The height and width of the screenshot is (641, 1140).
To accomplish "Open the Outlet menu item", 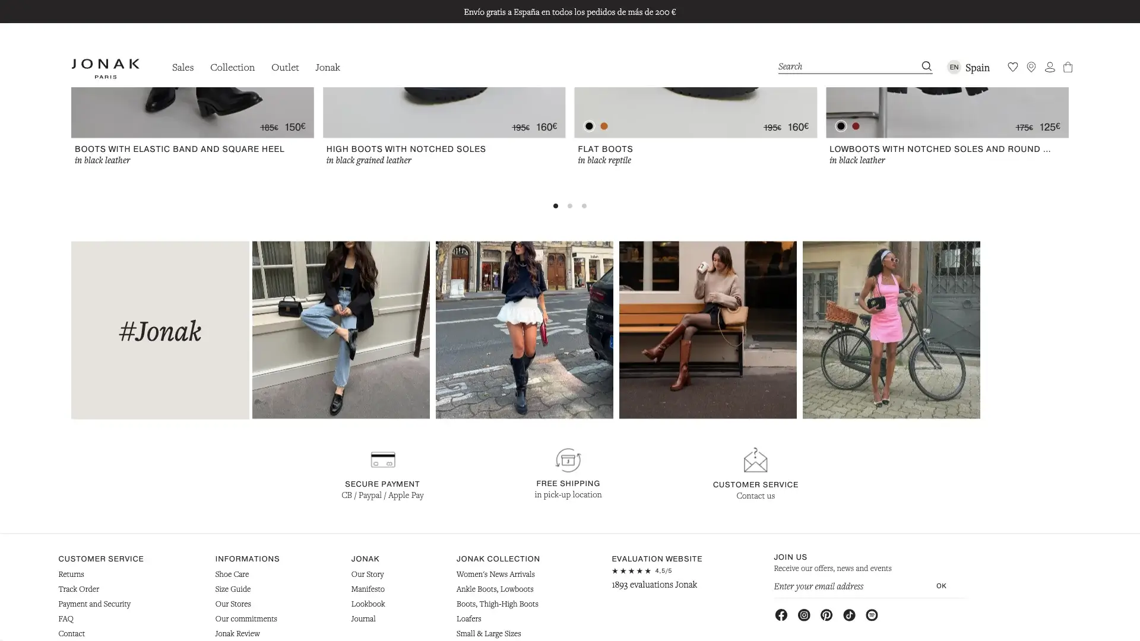I will pos(285,67).
